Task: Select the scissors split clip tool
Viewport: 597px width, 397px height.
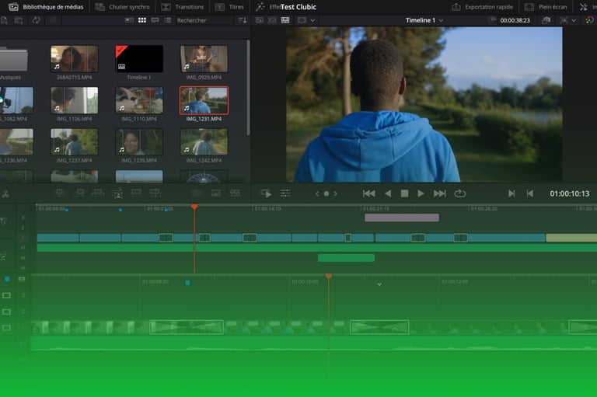Action: coord(5,194)
